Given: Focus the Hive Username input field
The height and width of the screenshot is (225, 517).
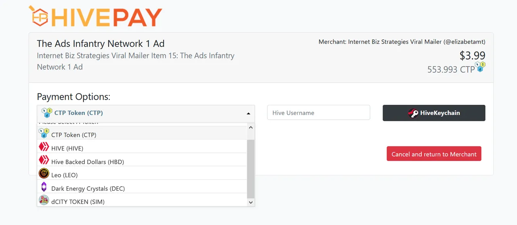Looking at the screenshot, I should pos(319,112).
